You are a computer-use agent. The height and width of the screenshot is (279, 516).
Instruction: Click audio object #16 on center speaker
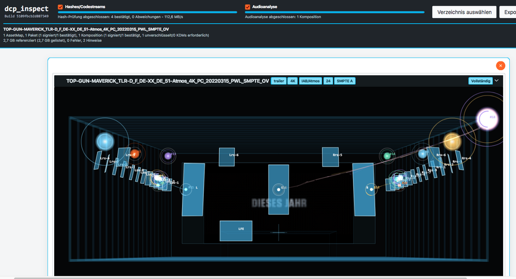click(279, 190)
